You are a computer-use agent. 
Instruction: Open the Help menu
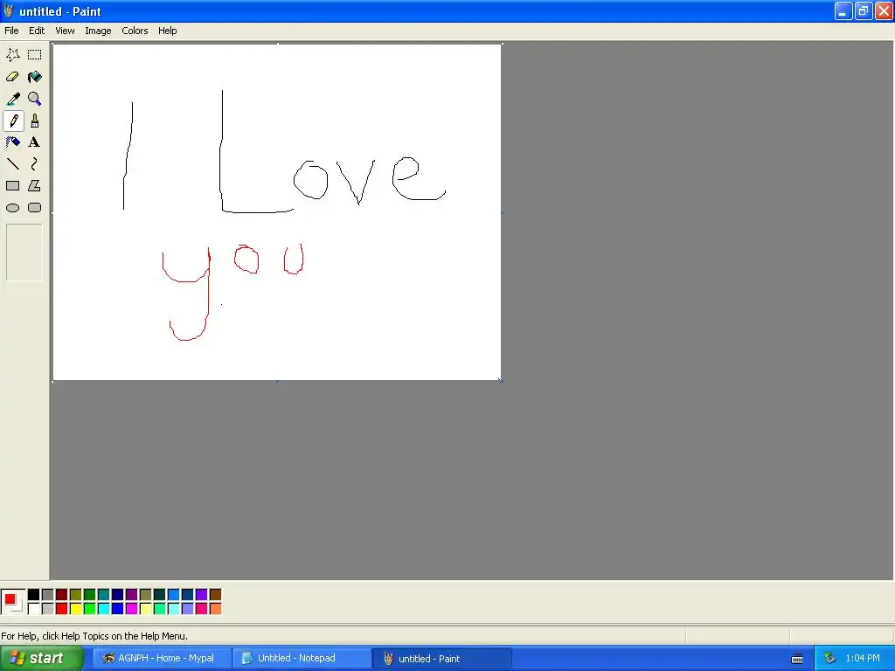(167, 31)
